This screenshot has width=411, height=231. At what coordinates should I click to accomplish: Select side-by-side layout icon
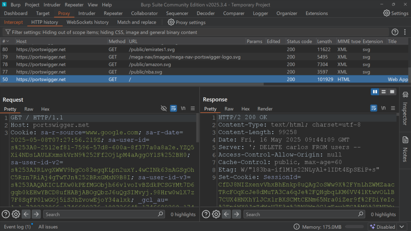[x=375, y=92]
